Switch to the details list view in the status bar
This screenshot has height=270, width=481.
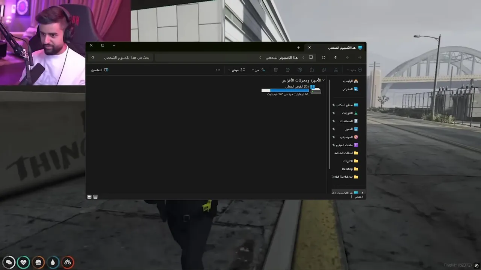95,196
